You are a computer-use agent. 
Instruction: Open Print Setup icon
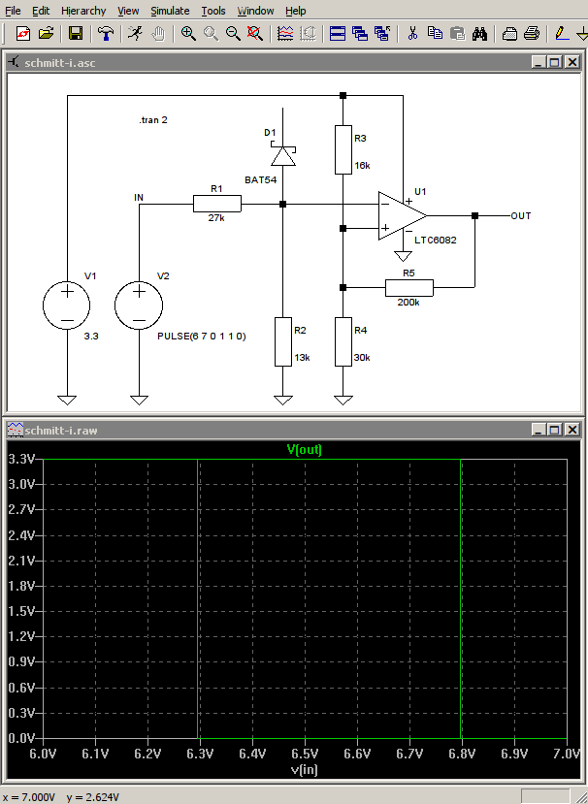point(509,34)
